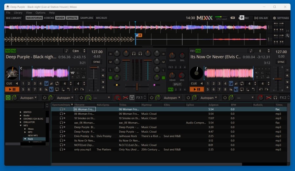Change deck 1 key C♯m stepper
This screenshot has width=295, height=171.
pos(84,51)
